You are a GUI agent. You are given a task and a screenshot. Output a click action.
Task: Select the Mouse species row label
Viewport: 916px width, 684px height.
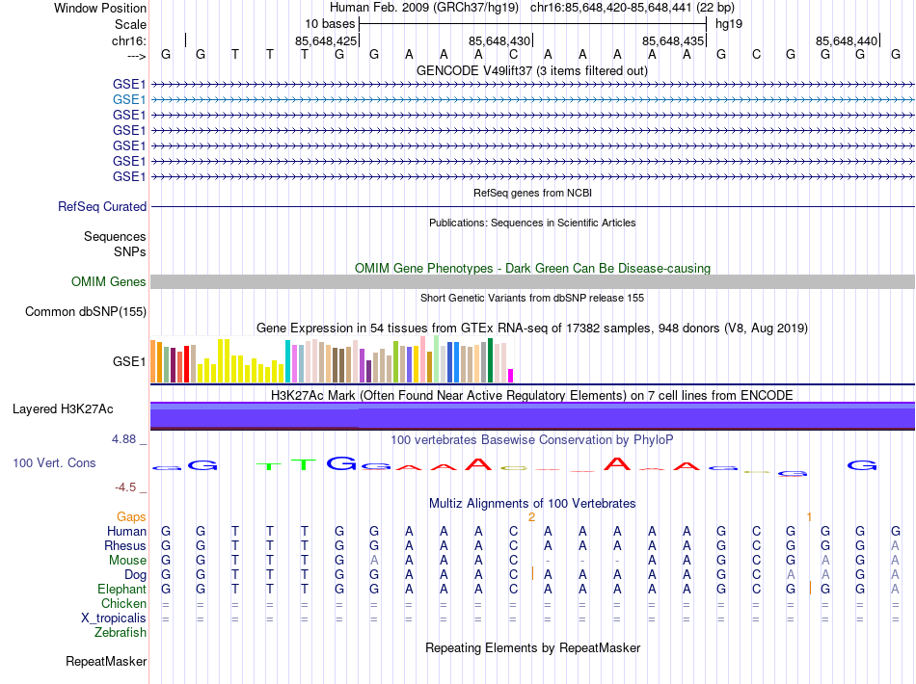click(x=127, y=560)
